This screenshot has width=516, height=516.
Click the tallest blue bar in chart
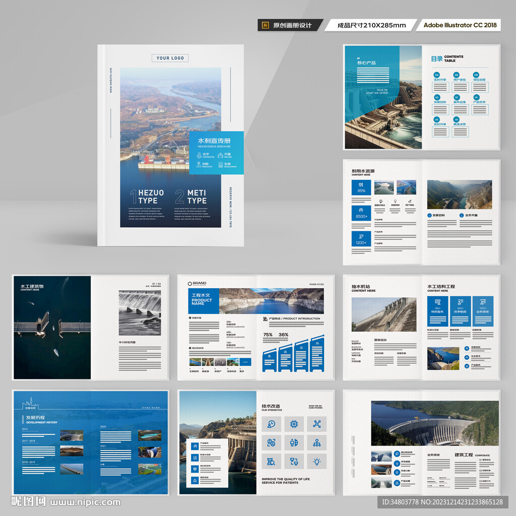coord(317,353)
